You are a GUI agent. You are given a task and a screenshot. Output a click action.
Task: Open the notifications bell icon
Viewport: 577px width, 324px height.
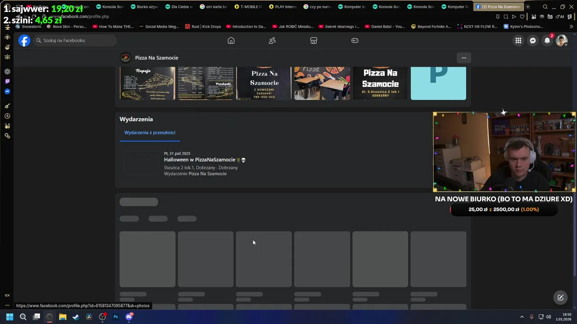click(x=547, y=40)
